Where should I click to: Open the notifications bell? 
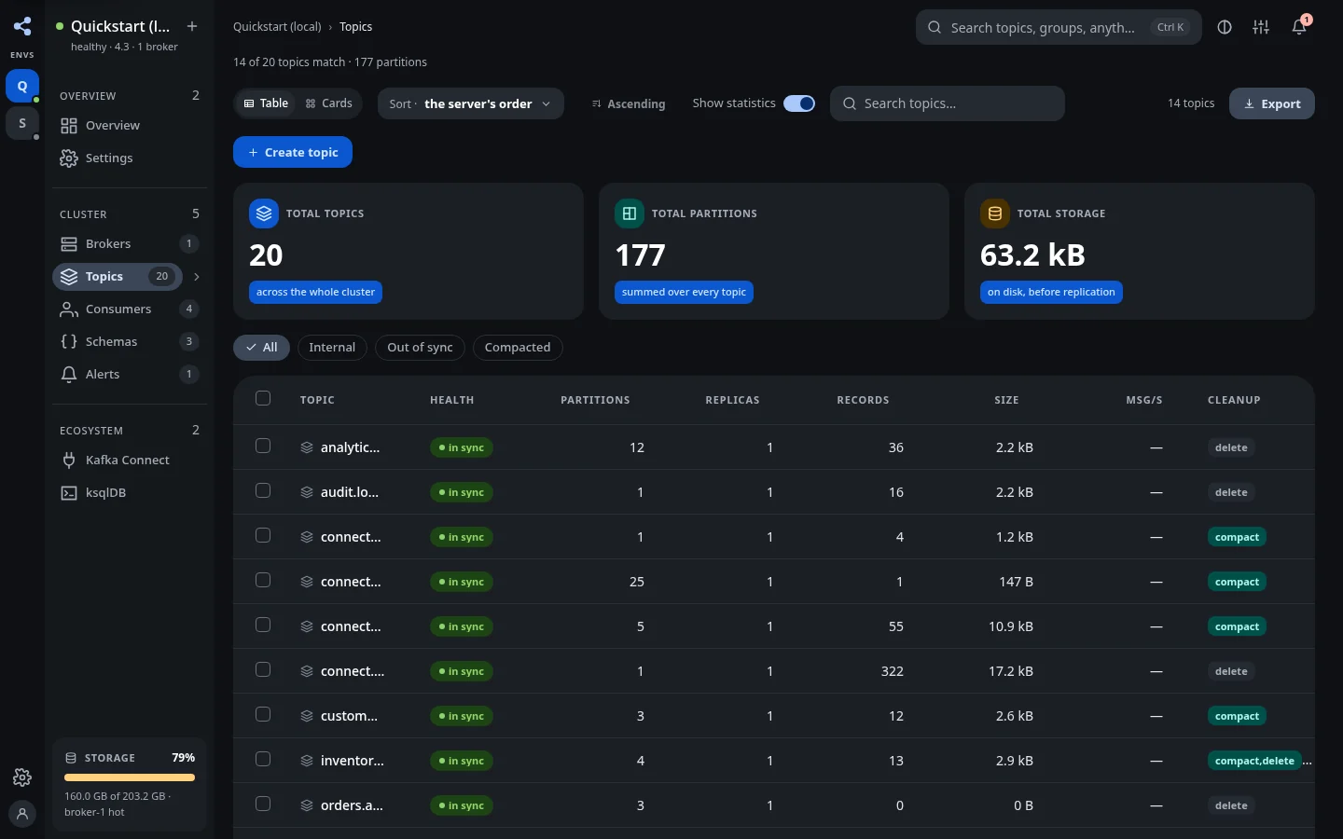pyautogui.click(x=1299, y=27)
